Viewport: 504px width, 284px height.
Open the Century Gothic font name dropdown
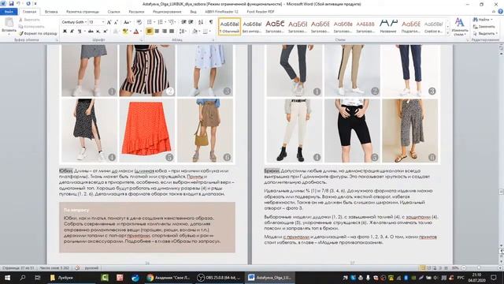point(86,22)
